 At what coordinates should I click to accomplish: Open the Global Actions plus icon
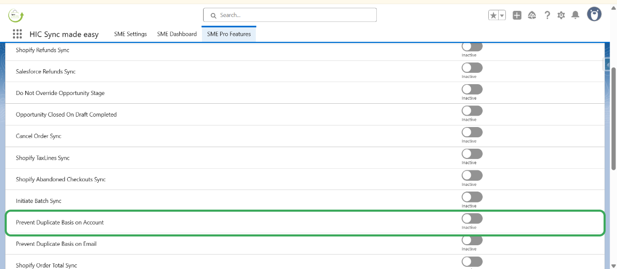(517, 15)
